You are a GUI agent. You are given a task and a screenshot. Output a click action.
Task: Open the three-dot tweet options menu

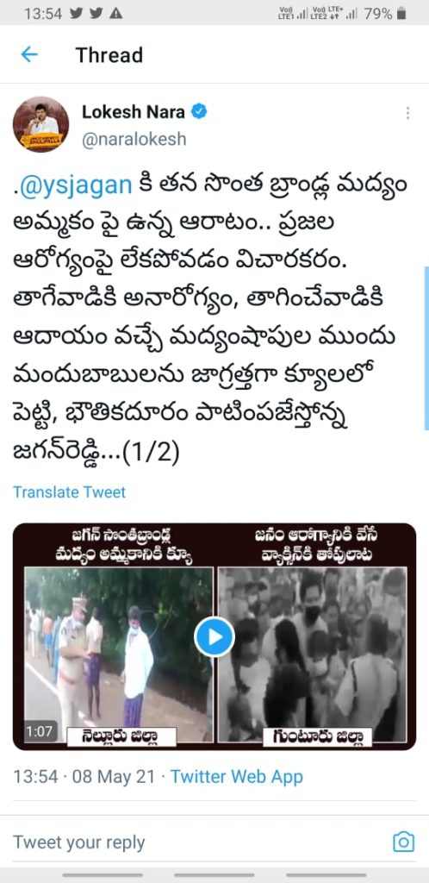407,113
